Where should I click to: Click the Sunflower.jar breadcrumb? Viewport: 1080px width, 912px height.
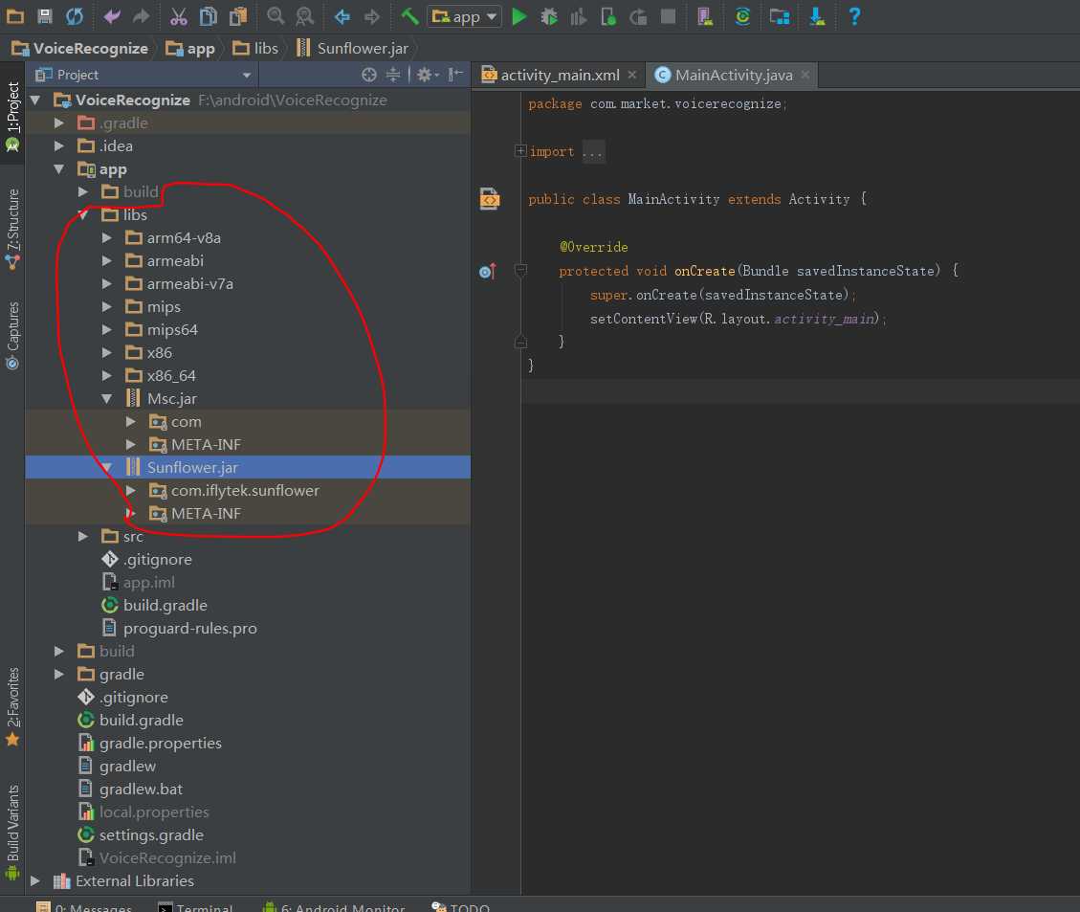pyautogui.click(x=353, y=48)
